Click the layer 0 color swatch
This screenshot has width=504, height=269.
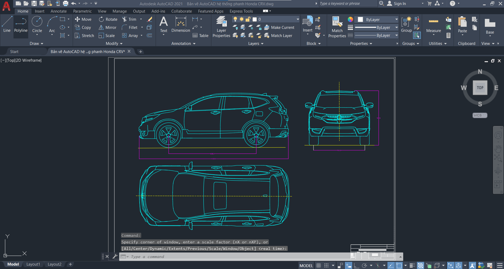click(x=254, y=19)
